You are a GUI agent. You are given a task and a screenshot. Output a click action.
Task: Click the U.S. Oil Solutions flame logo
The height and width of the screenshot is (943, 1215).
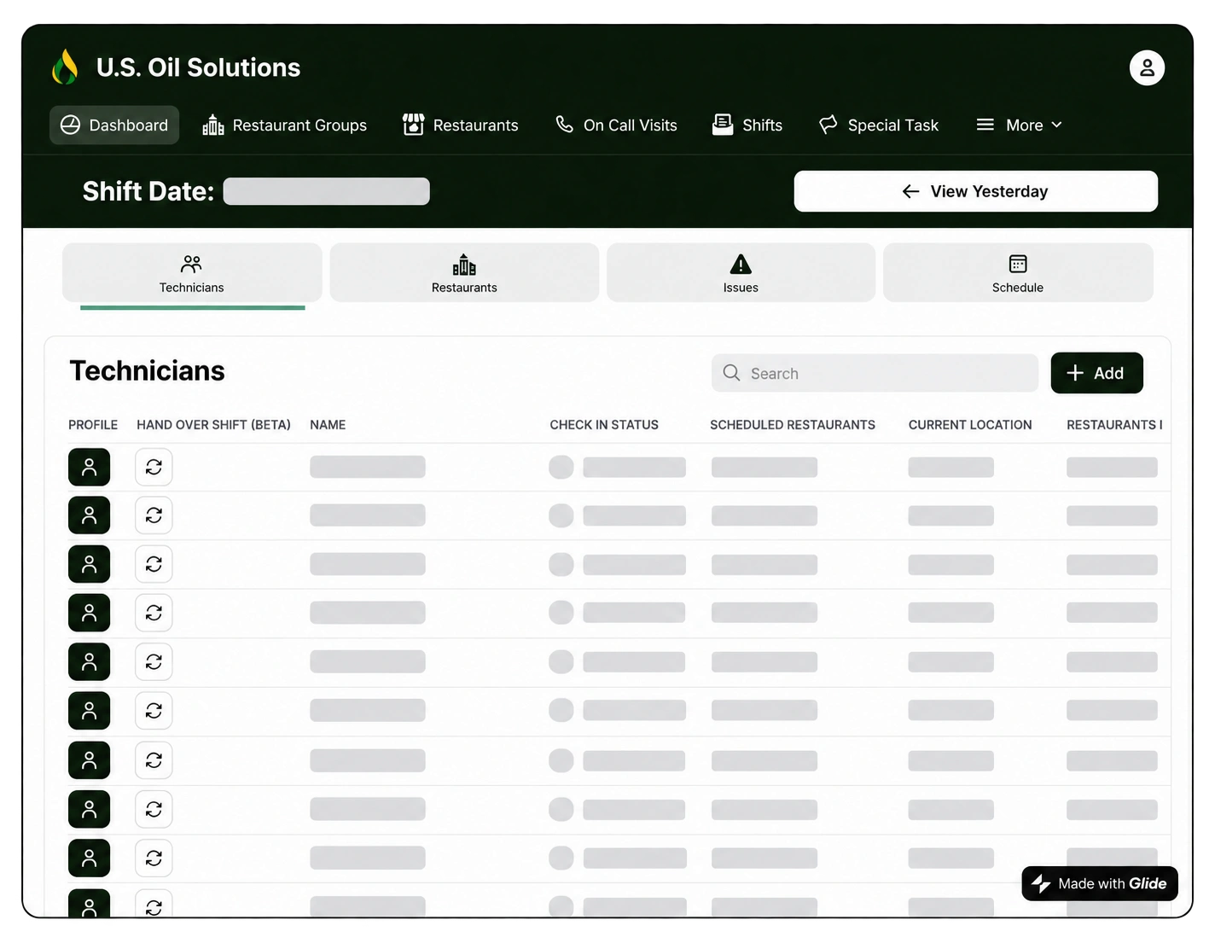pos(65,67)
